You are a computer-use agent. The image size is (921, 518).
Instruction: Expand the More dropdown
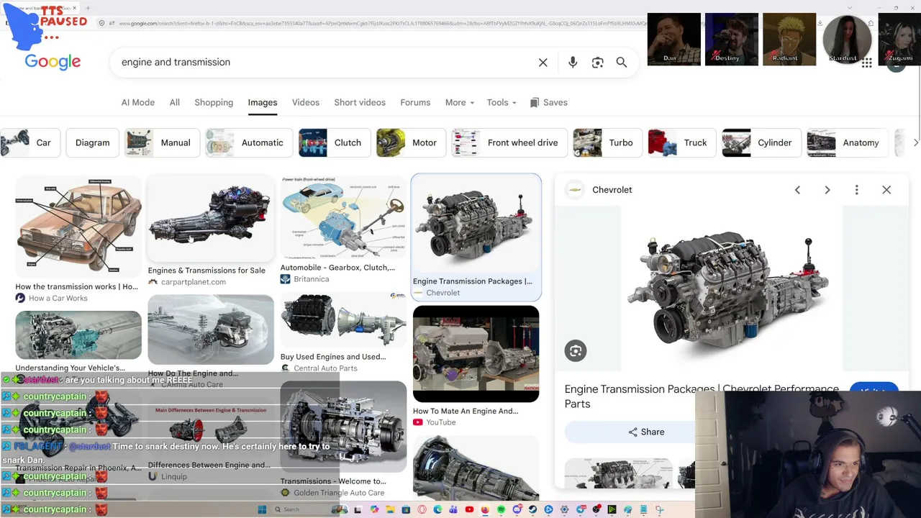459,103
